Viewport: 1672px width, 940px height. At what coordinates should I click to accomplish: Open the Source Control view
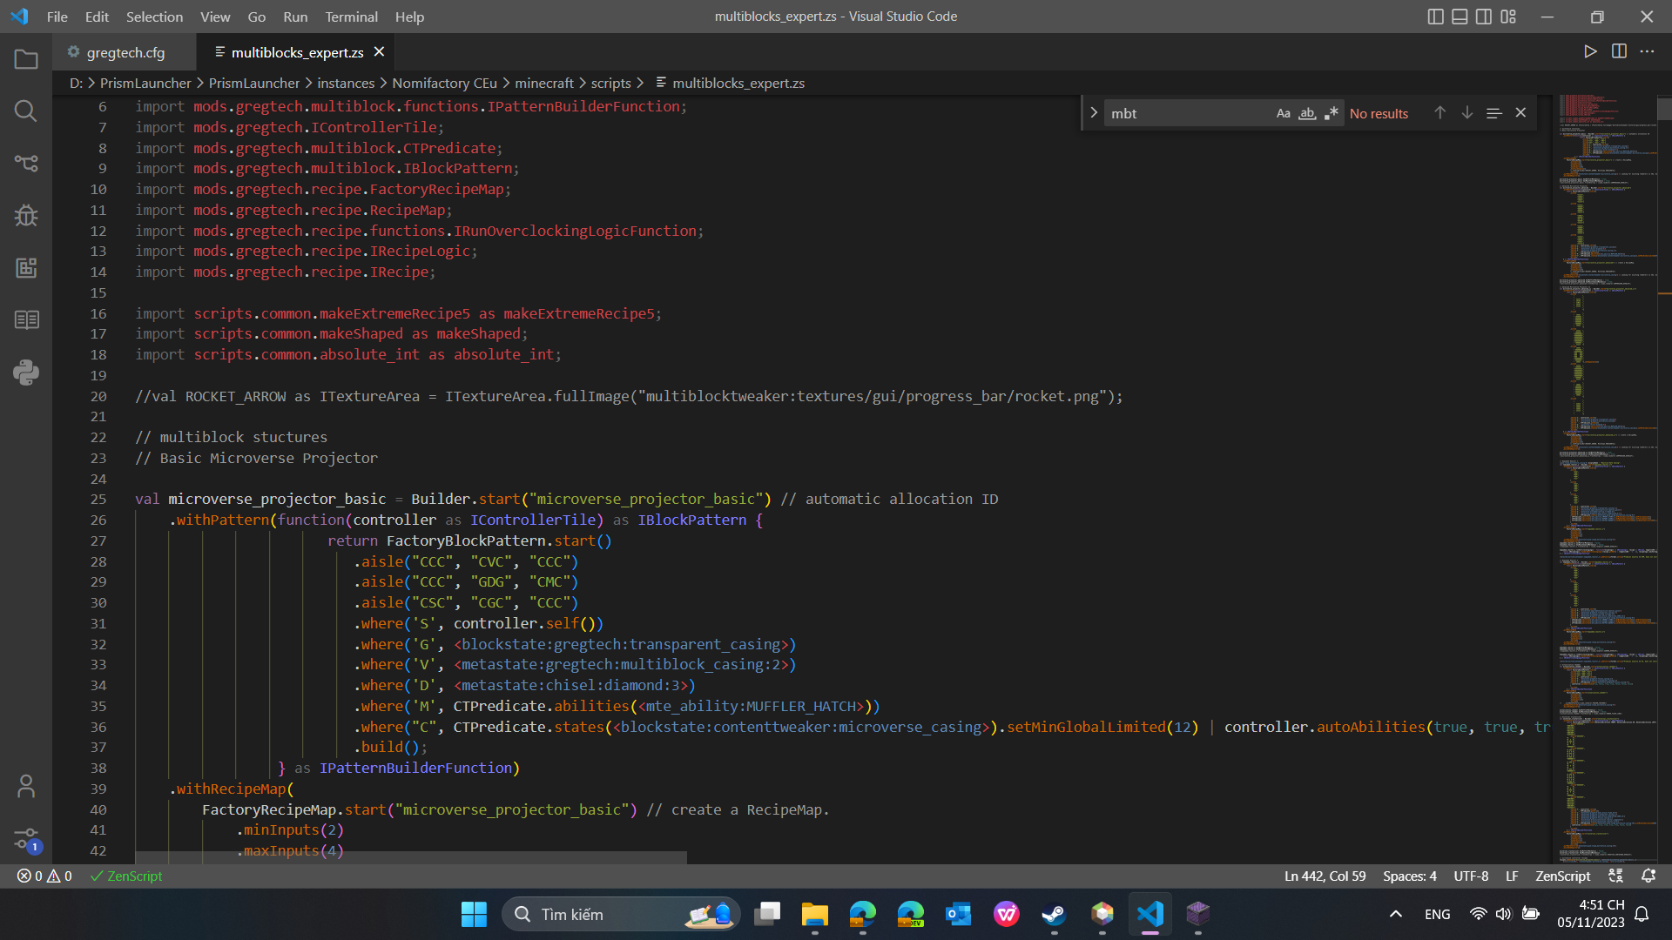25,163
